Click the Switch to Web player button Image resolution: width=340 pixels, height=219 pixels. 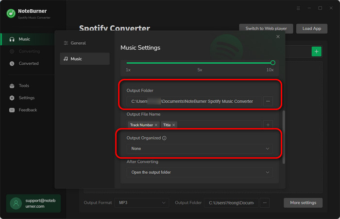pyautogui.click(x=266, y=29)
